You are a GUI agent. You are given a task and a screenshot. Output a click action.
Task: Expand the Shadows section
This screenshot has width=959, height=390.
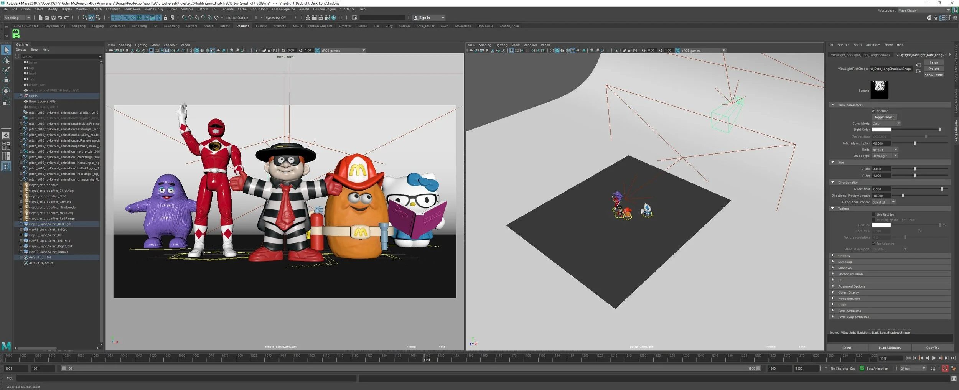[844, 268]
